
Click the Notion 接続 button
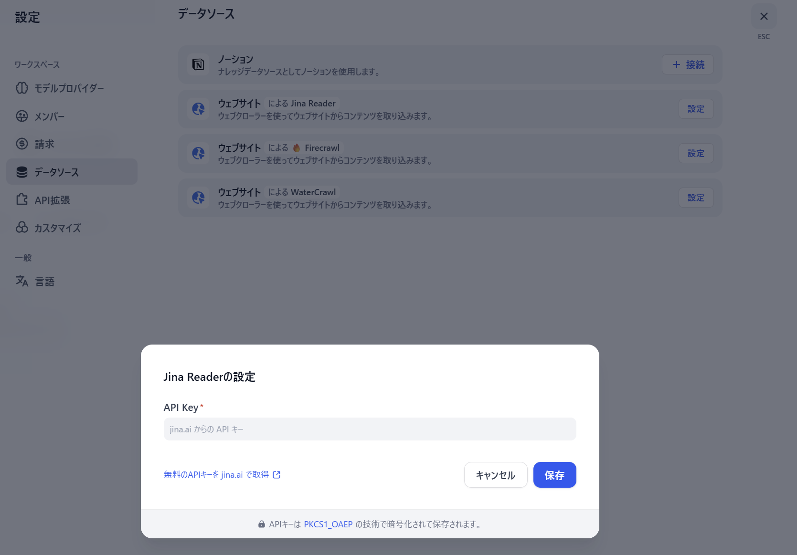688,64
